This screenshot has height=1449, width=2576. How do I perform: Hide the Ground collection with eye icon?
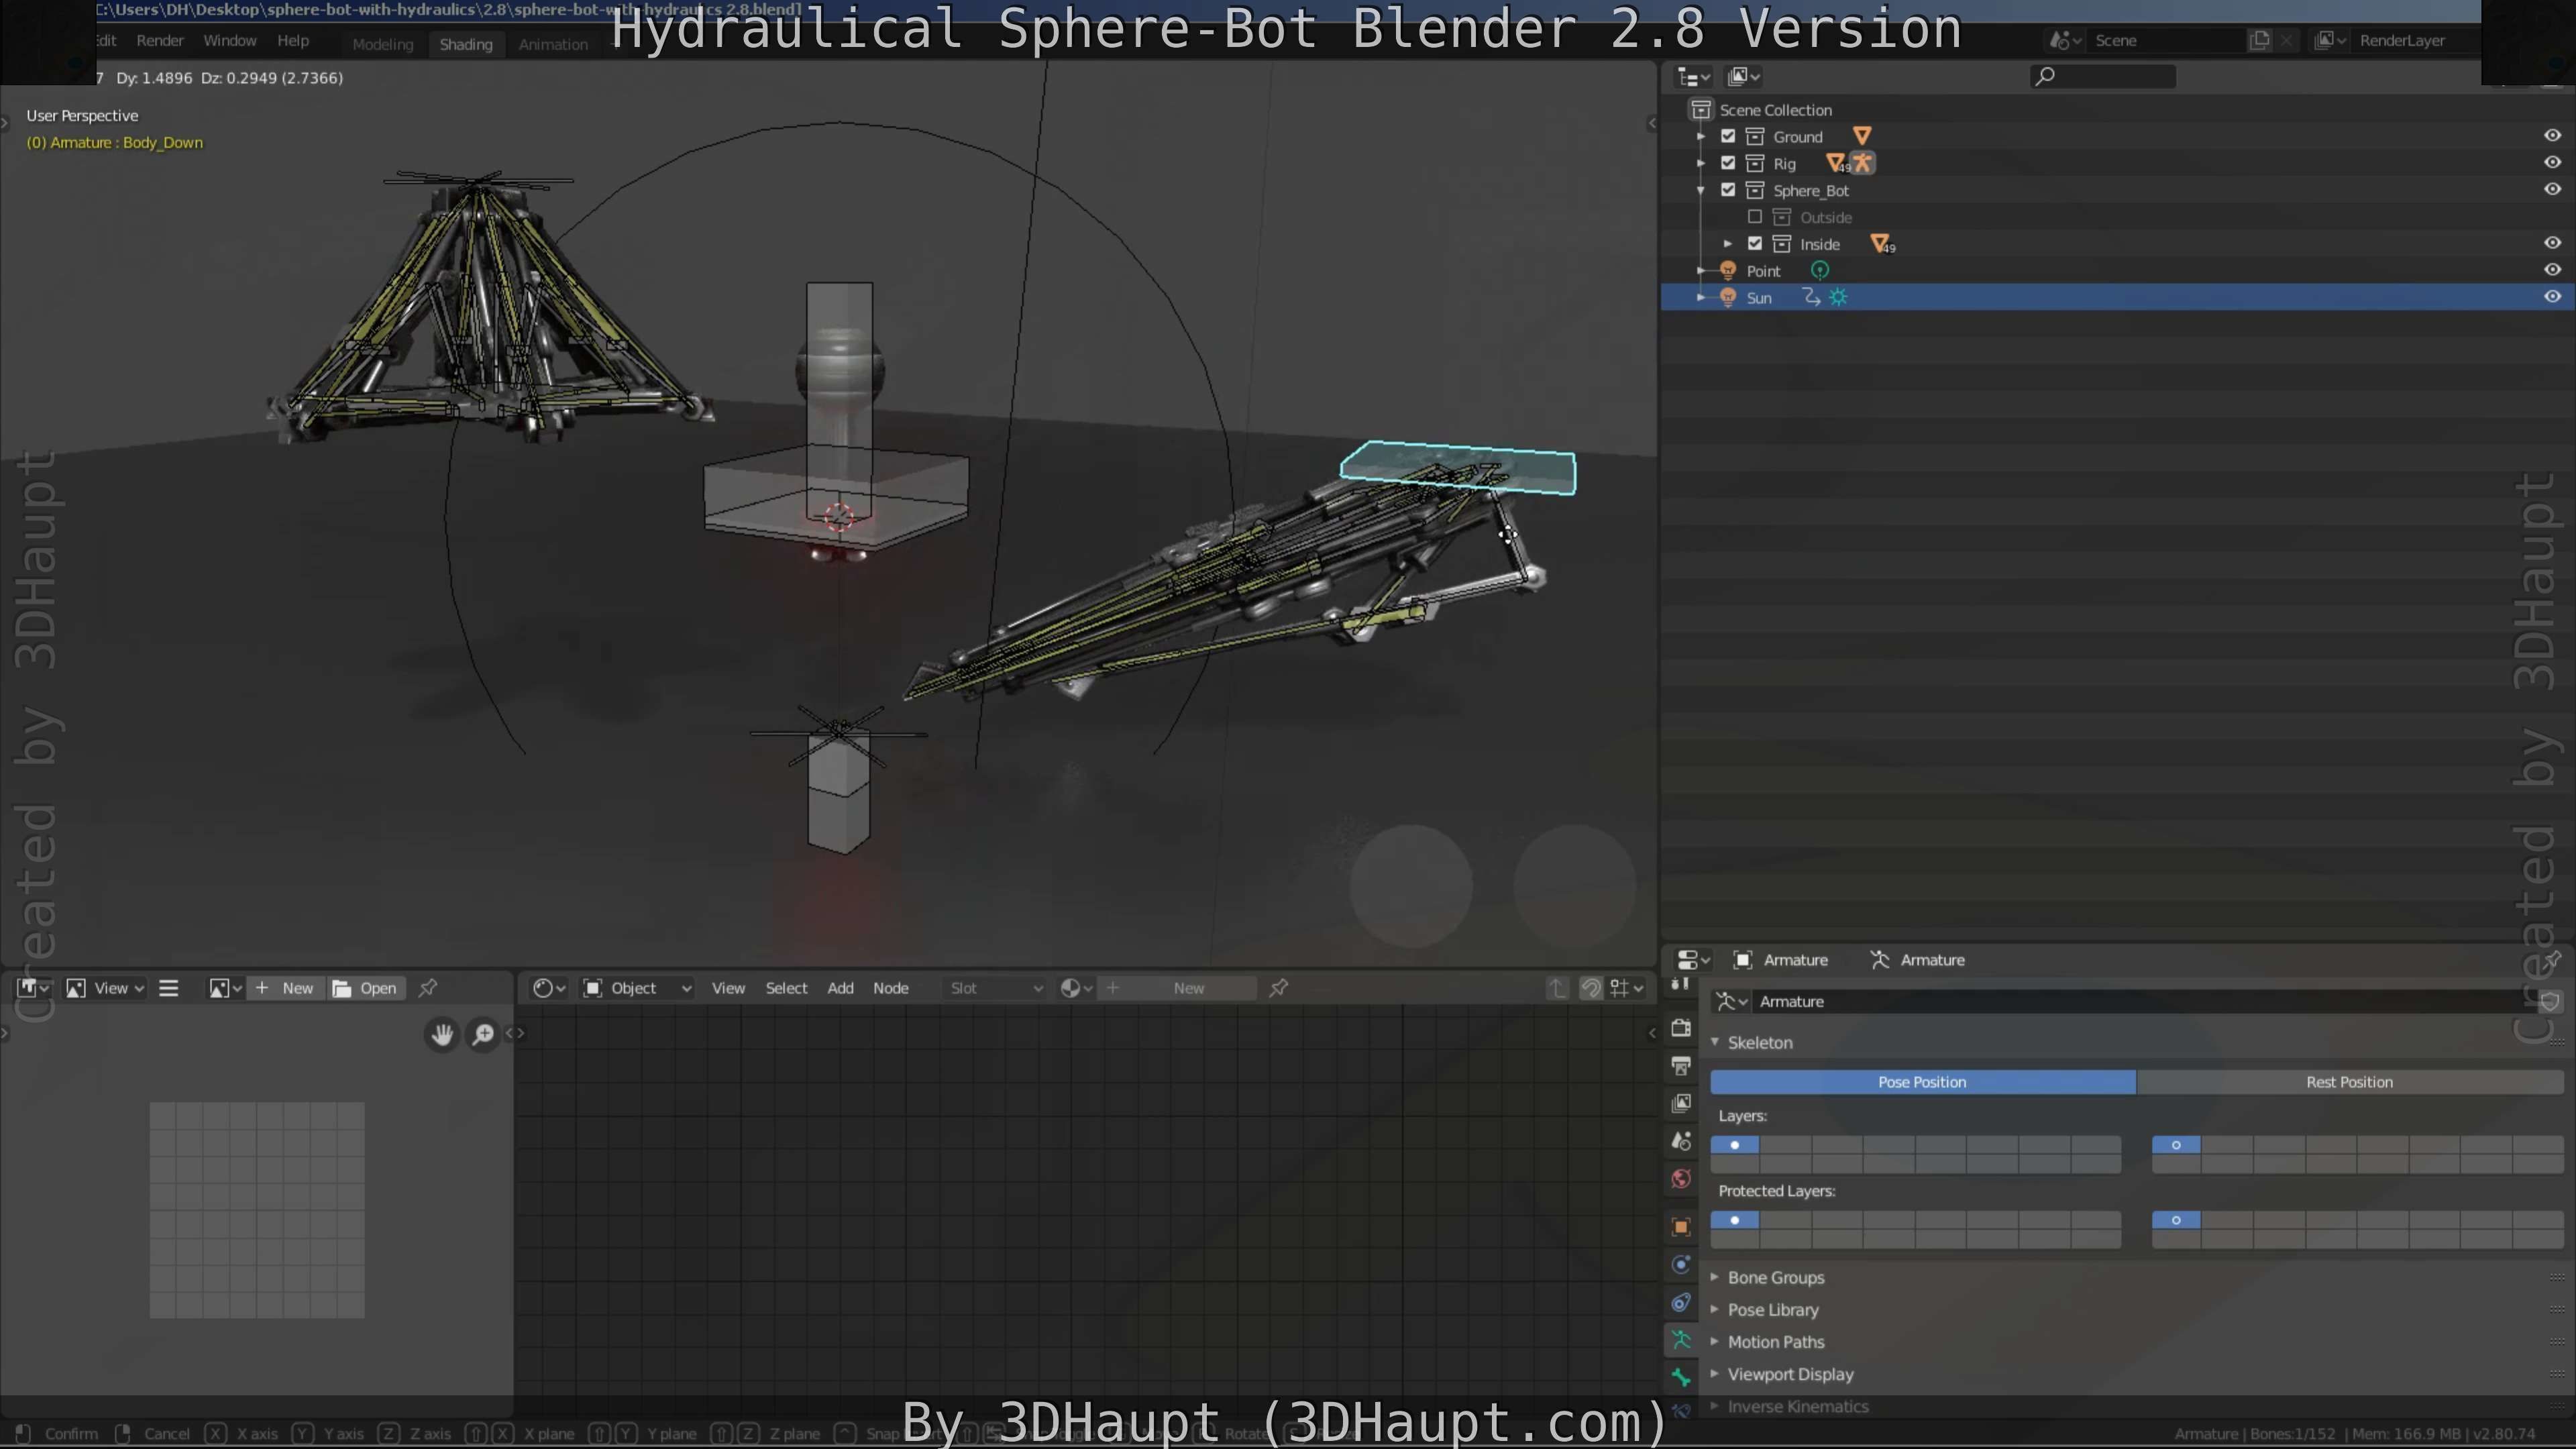click(x=2552, y=135)
